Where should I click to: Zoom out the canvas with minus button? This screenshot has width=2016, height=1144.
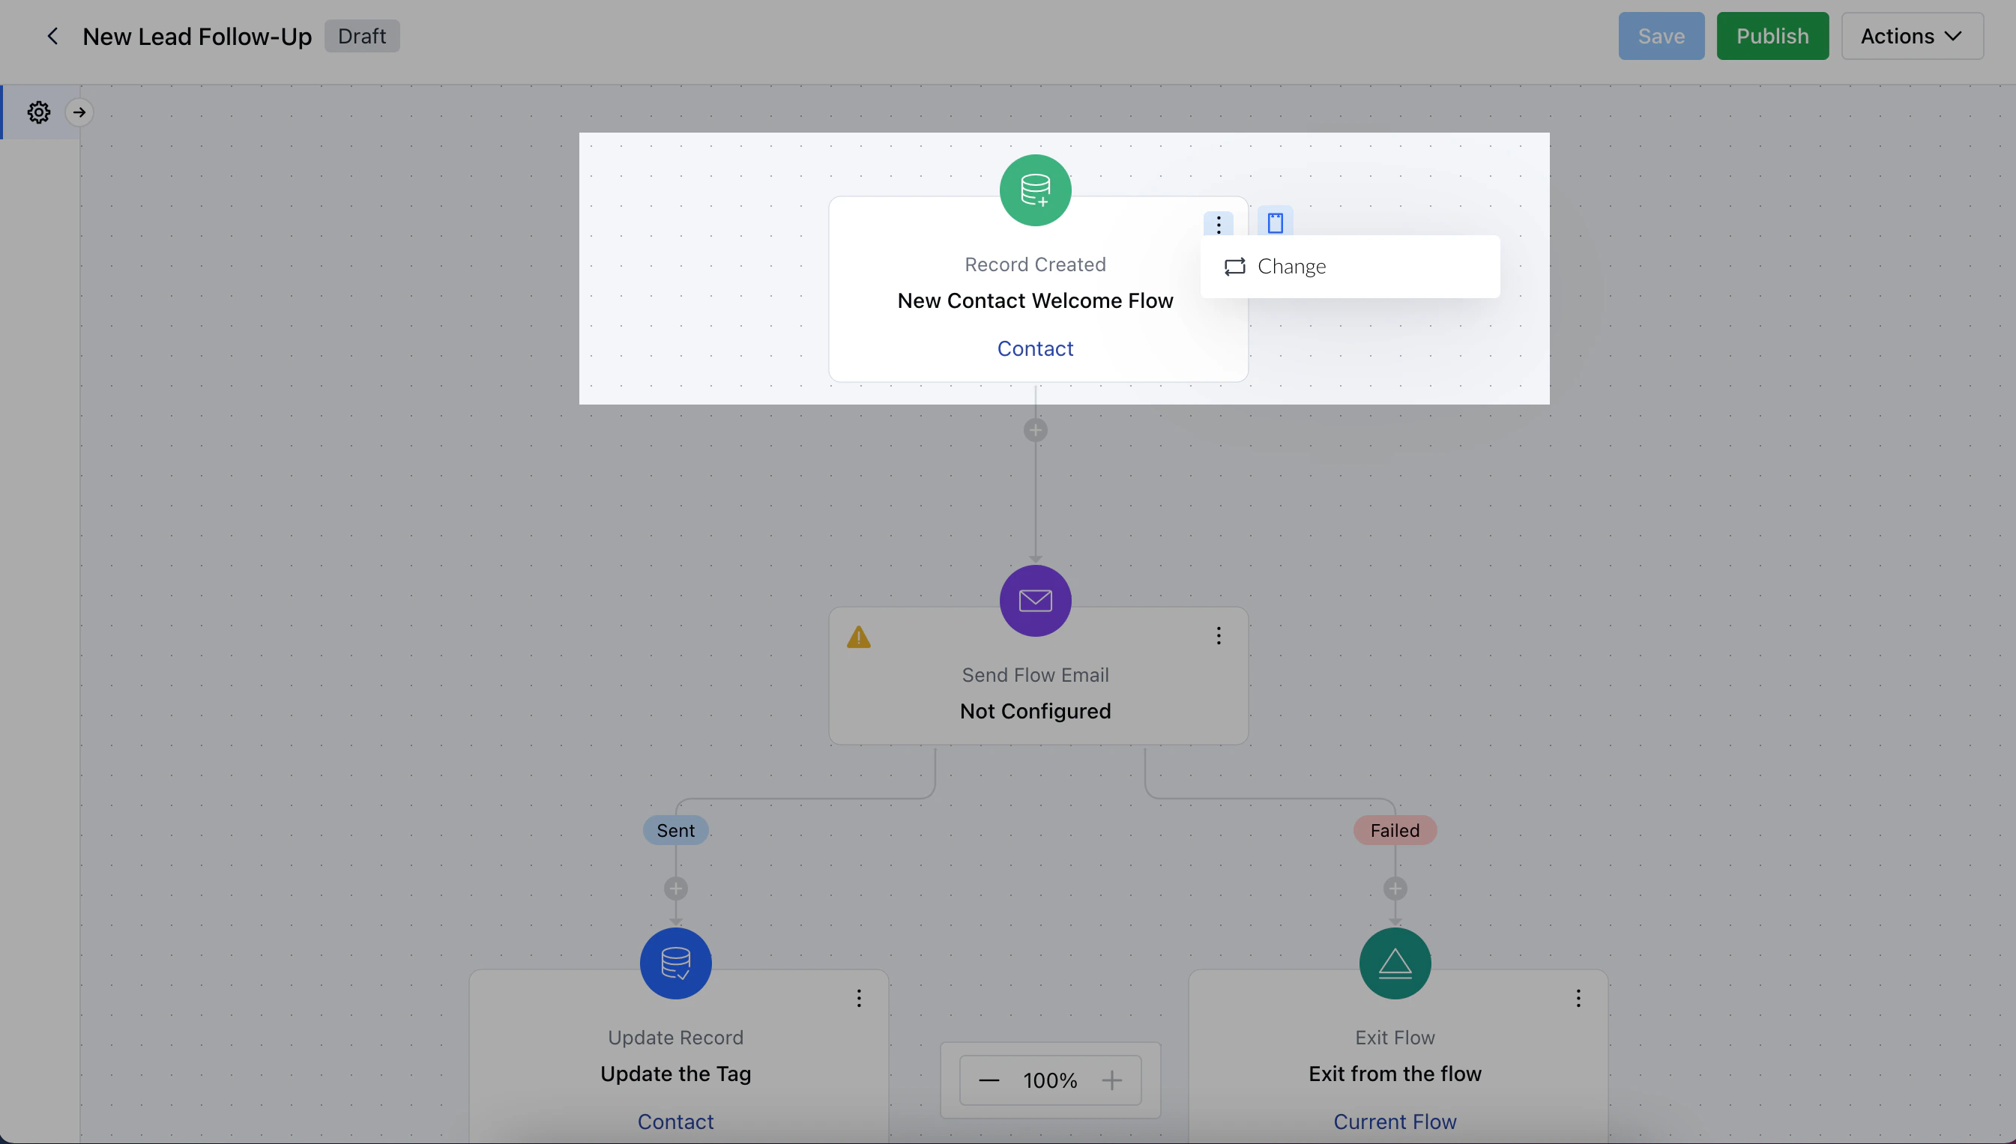point(989,1080)
